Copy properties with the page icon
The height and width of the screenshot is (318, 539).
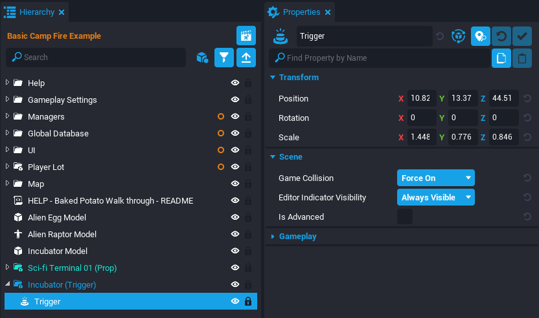click(501, 58)
